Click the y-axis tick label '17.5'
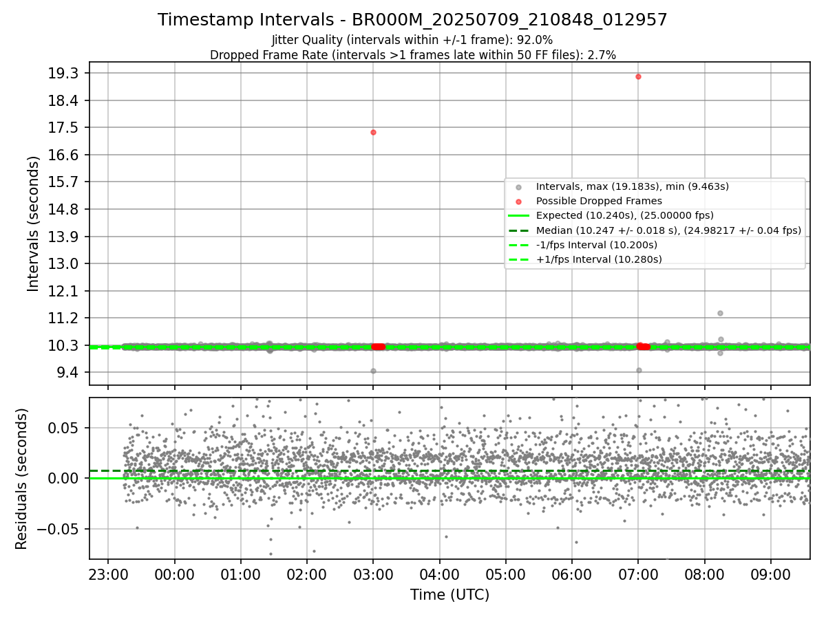 click(65, 128)
